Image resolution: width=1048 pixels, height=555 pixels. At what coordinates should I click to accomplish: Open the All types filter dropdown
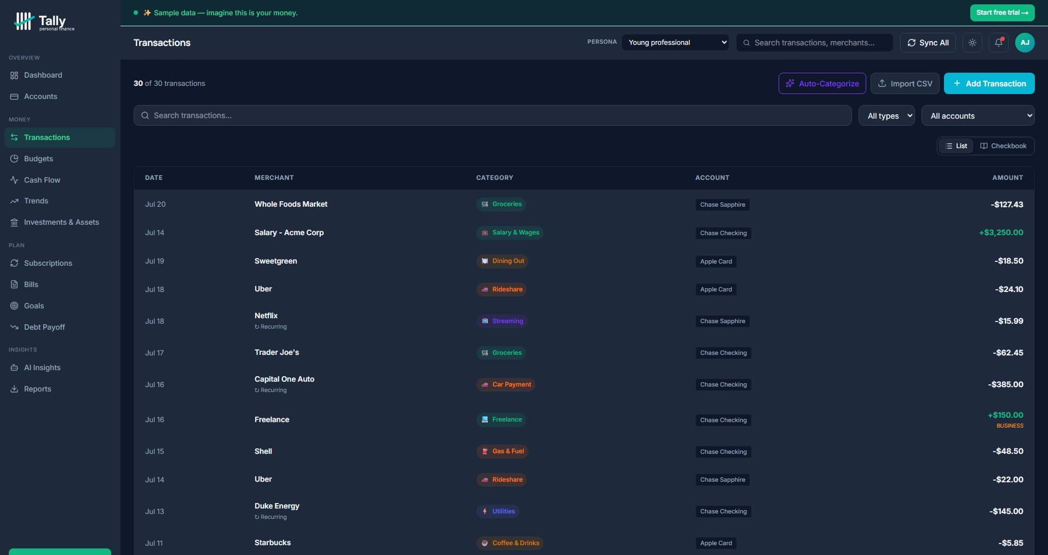tap(886, 116)
